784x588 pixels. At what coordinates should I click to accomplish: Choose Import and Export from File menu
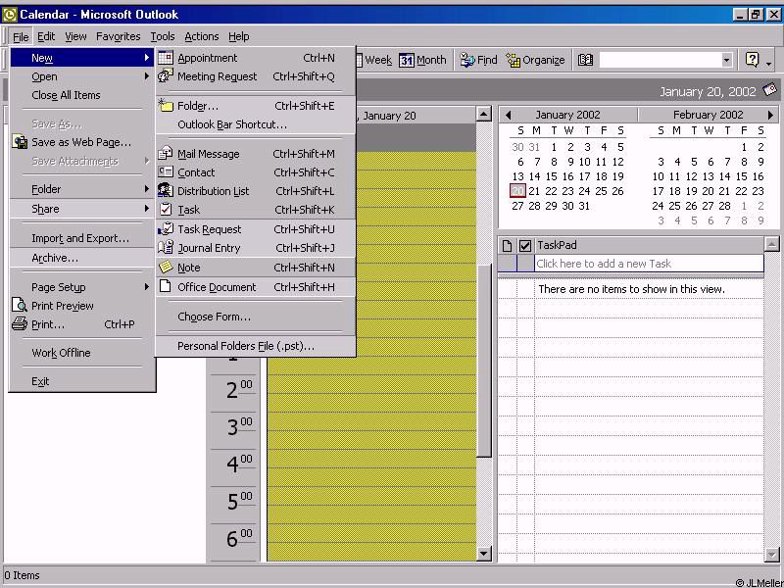(79, 238)
